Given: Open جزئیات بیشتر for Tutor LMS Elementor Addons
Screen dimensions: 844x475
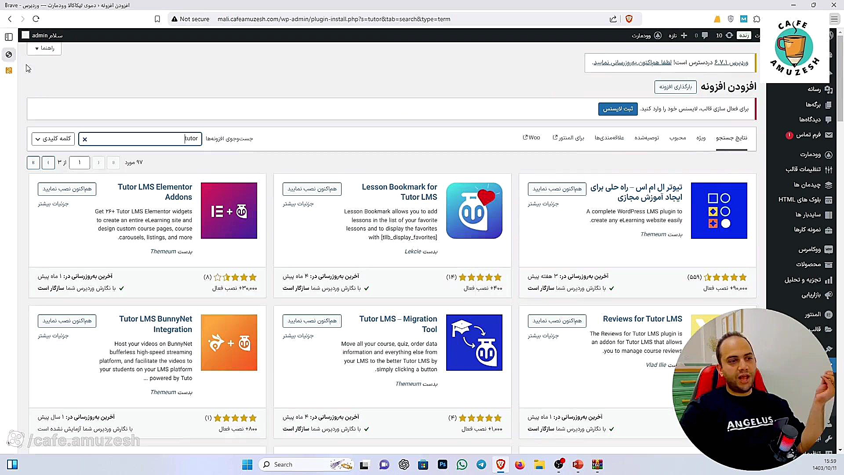Looking at the screenshot, I should pyautogui.click(x=53, y=204).
